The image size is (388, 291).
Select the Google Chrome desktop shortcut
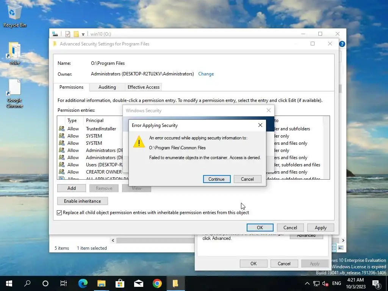(x=15, y=94)
